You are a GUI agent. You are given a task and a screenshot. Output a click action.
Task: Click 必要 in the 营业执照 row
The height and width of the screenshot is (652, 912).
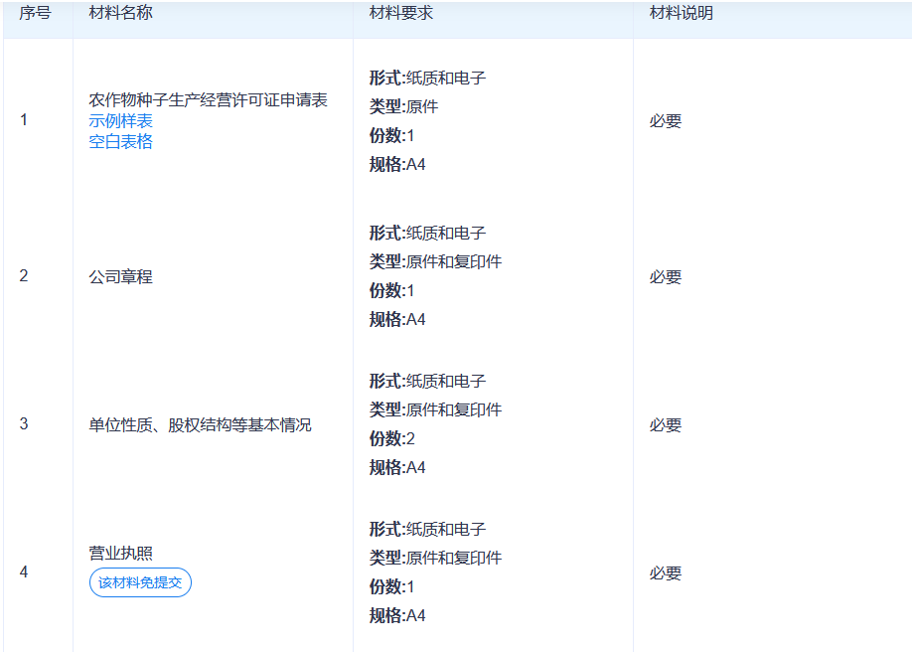coord(666,573)
